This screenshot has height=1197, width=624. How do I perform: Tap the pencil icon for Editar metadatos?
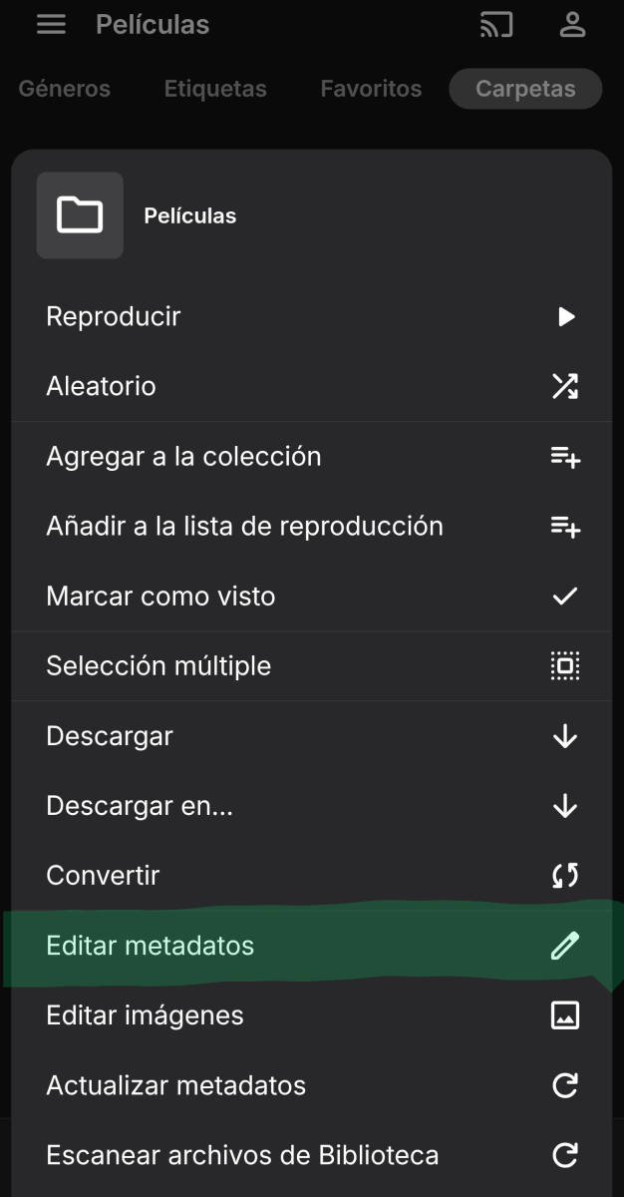coord(564,945)
